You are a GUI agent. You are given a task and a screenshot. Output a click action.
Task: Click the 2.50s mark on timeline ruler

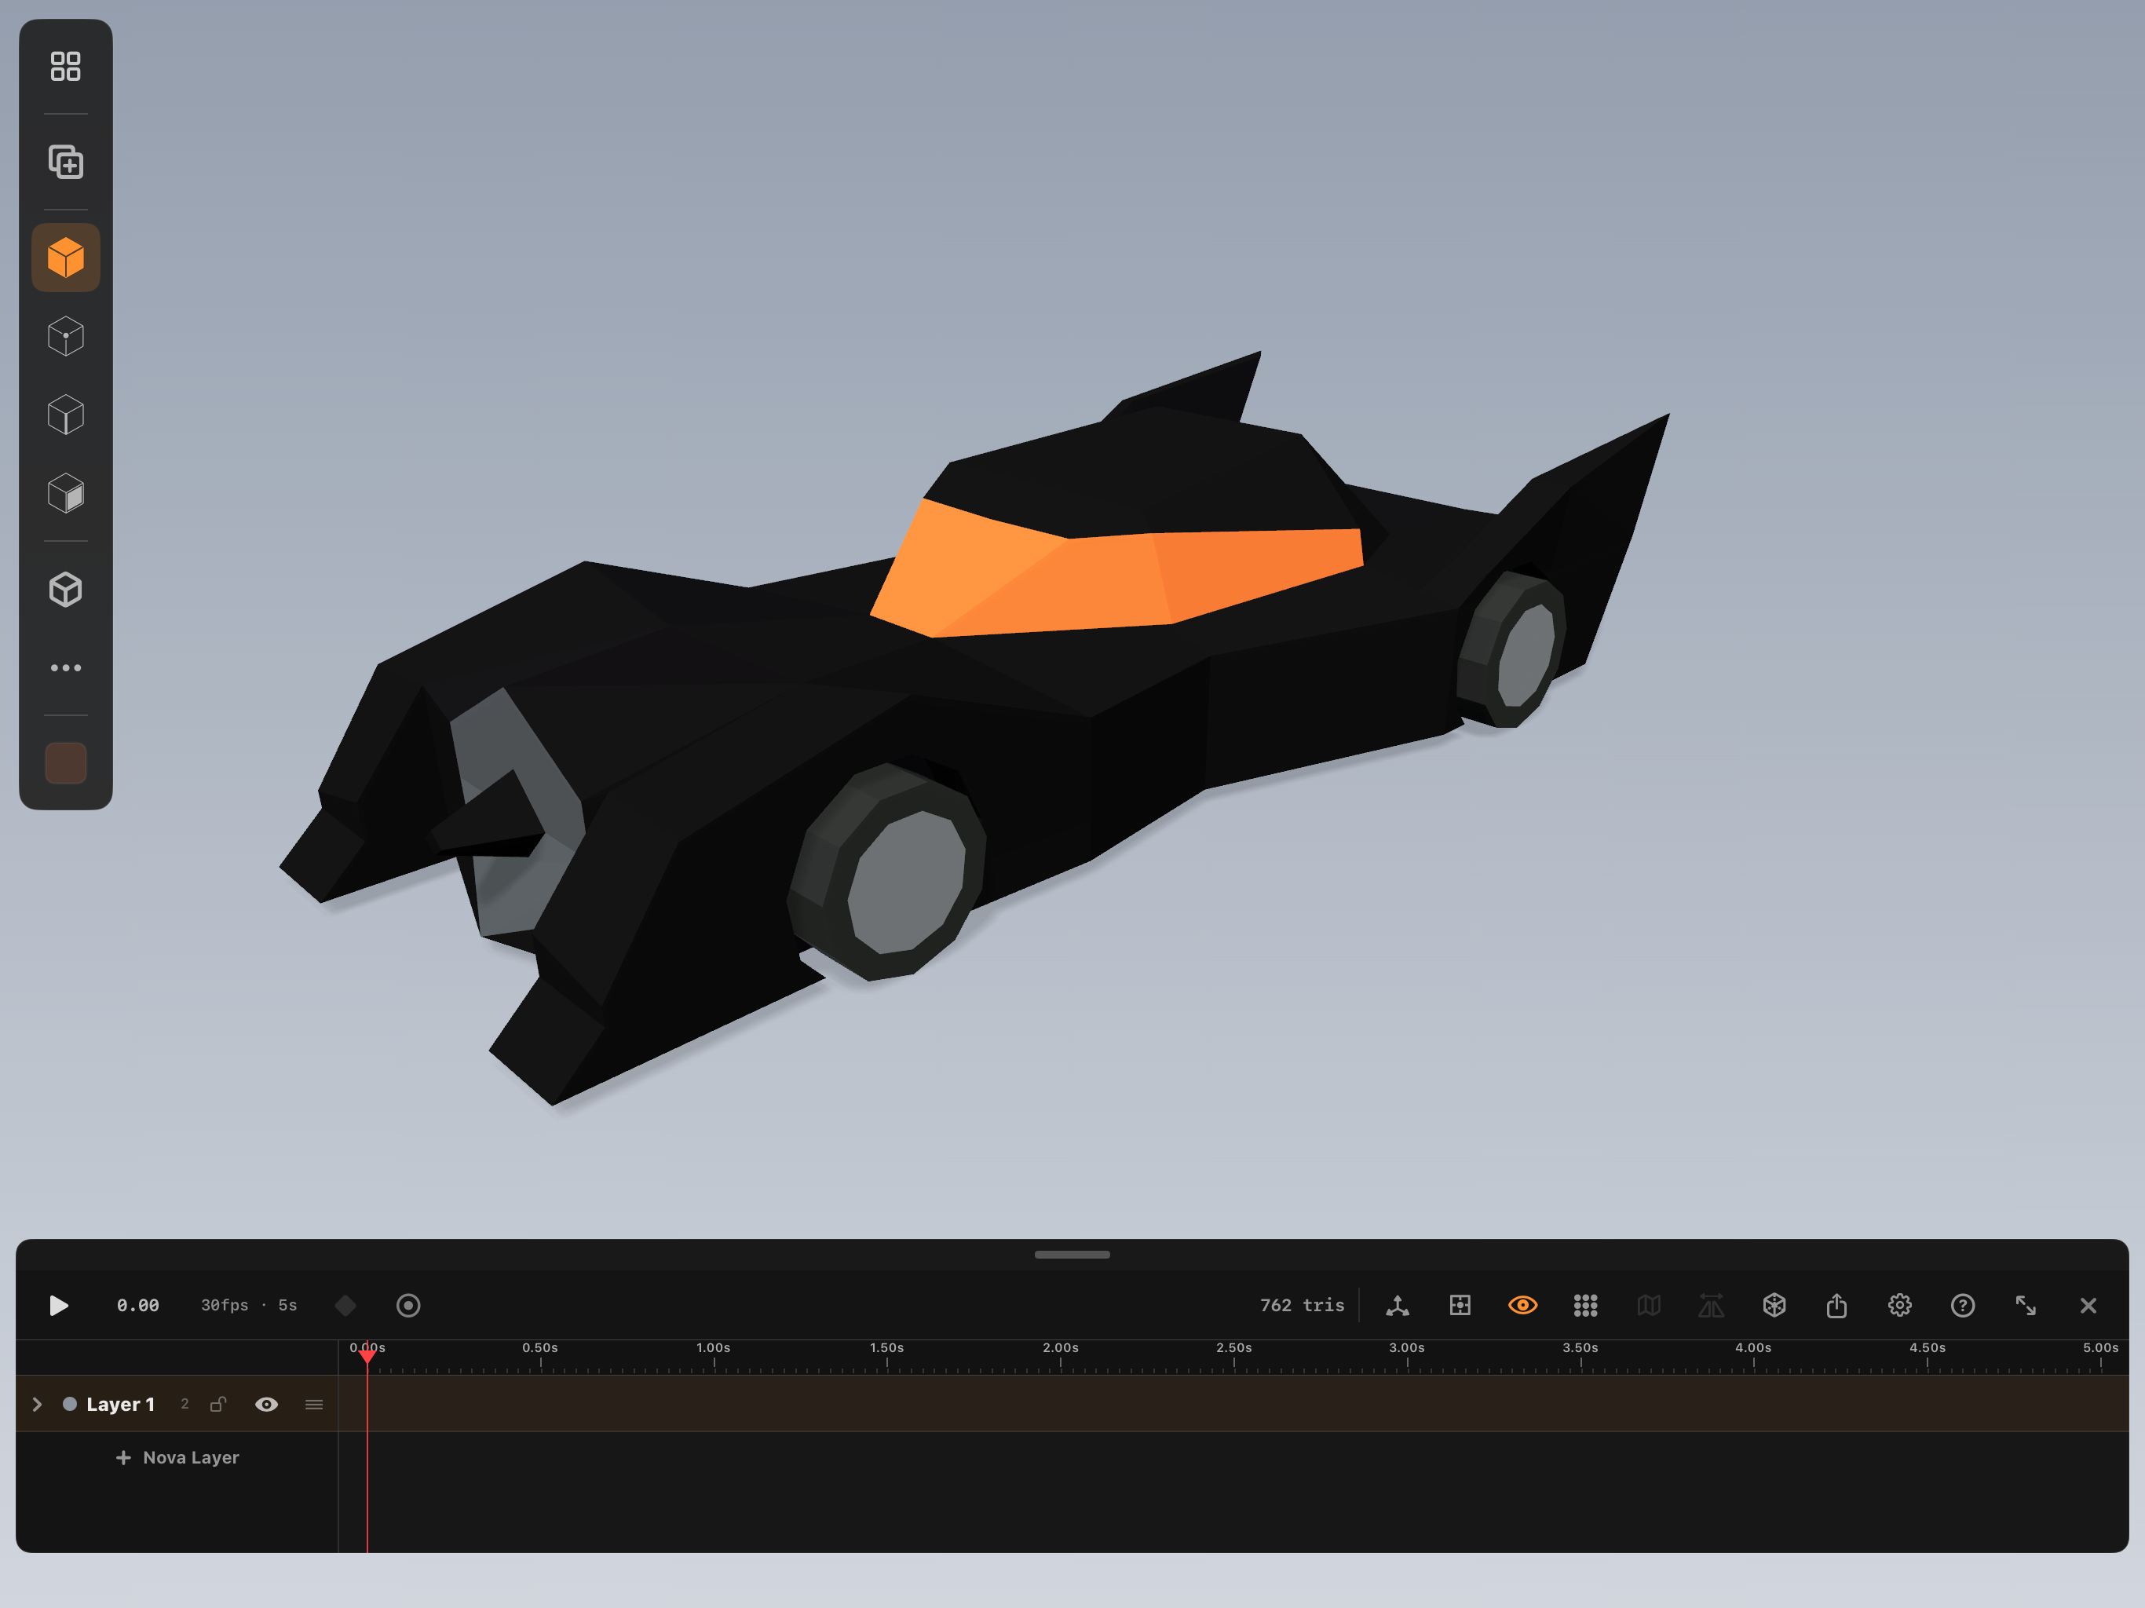[x=1233, y=1348]
